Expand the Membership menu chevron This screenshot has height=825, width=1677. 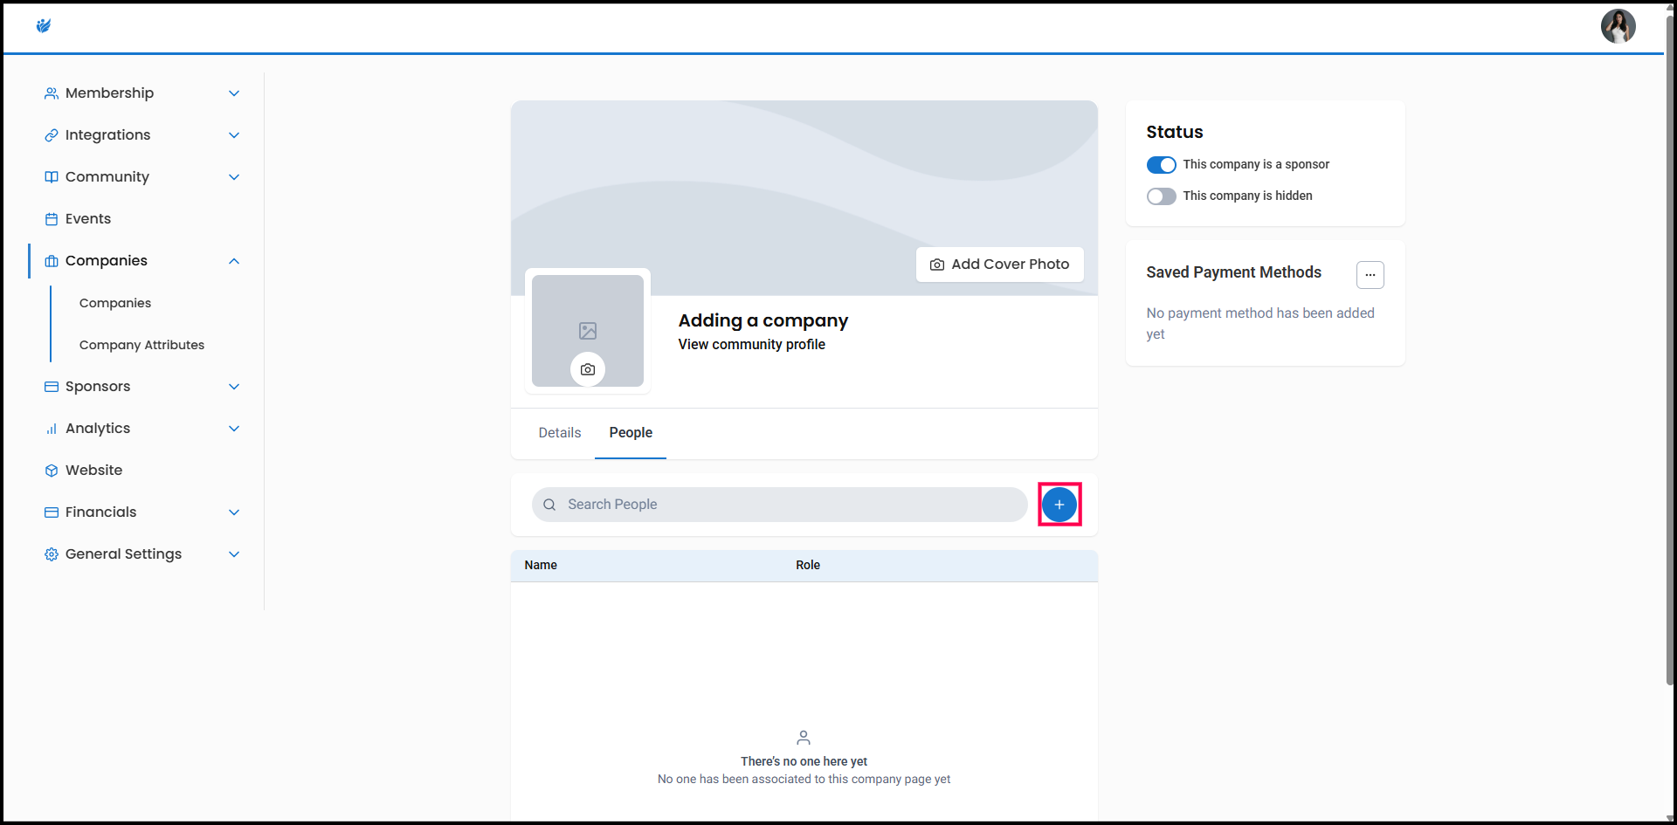234,93
